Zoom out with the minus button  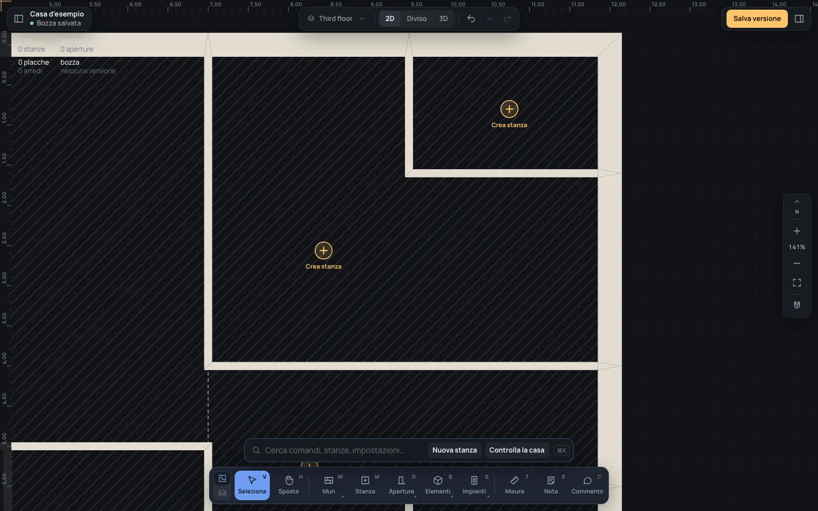797,263
